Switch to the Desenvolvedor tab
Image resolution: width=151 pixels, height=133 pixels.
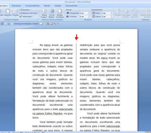pos(71,6)
